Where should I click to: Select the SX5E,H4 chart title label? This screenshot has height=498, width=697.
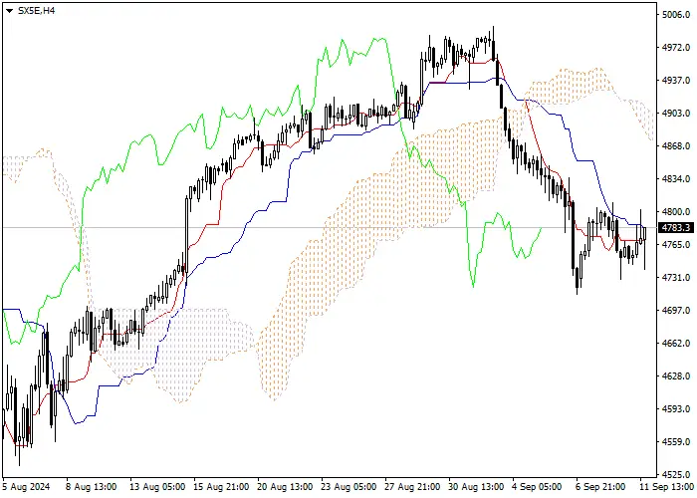[36, 11]
